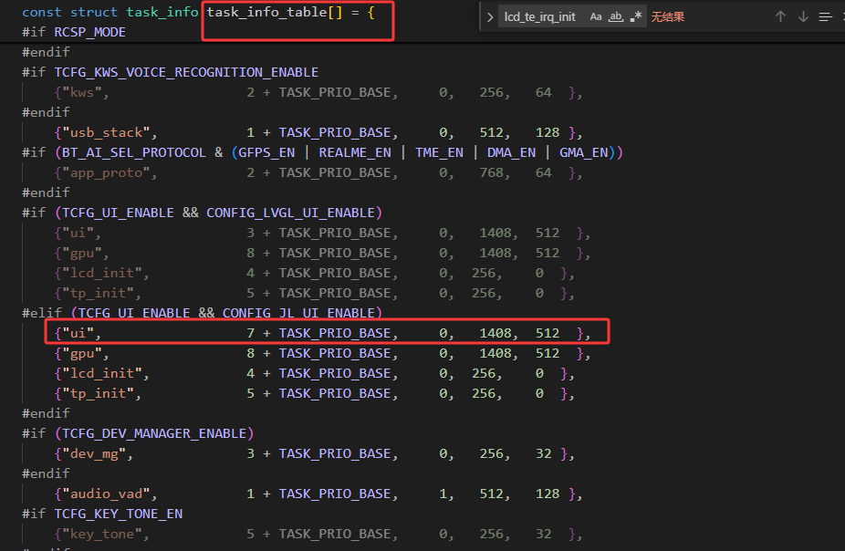Enable regular expression search toggle
This screenshot has width=845, height=551.
pyautogui.click(x=636, y=16)
